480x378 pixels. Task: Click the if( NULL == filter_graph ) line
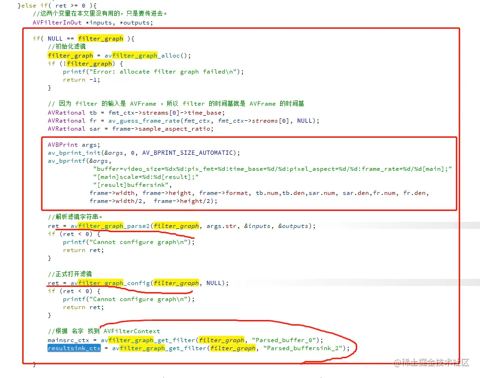(x=84, y=38)
